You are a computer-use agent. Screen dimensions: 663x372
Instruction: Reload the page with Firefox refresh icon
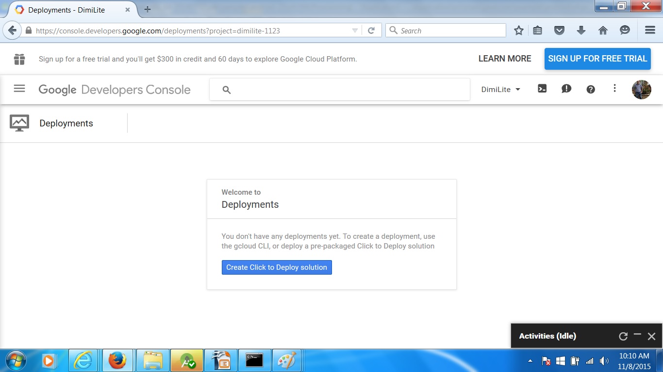coord(371,31)
